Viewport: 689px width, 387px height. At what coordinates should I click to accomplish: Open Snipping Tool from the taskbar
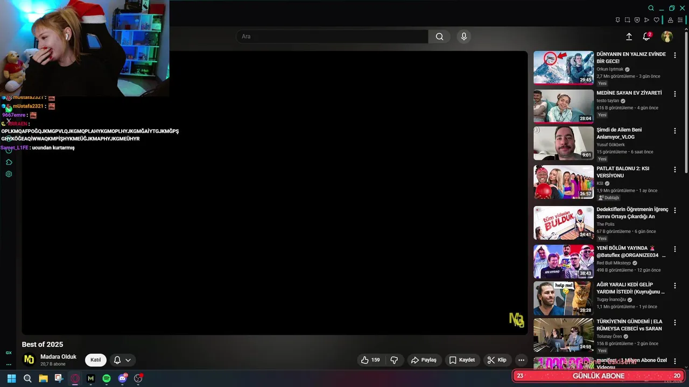click(59, 378)
